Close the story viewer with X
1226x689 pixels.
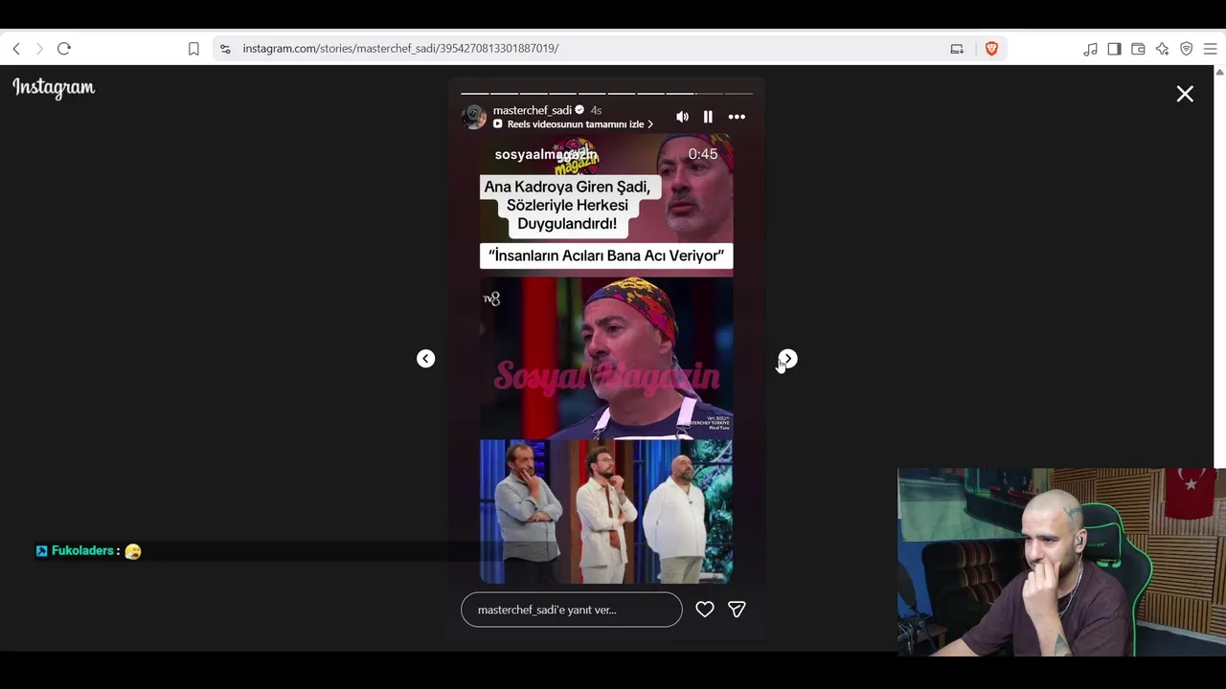pos(1185,94)
